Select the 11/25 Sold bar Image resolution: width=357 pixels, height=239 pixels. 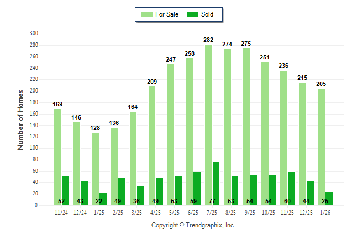coord(291,188)
